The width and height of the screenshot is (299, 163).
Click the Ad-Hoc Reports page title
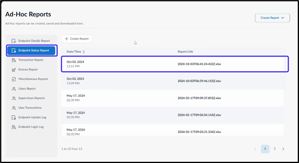tap(28, 14)
